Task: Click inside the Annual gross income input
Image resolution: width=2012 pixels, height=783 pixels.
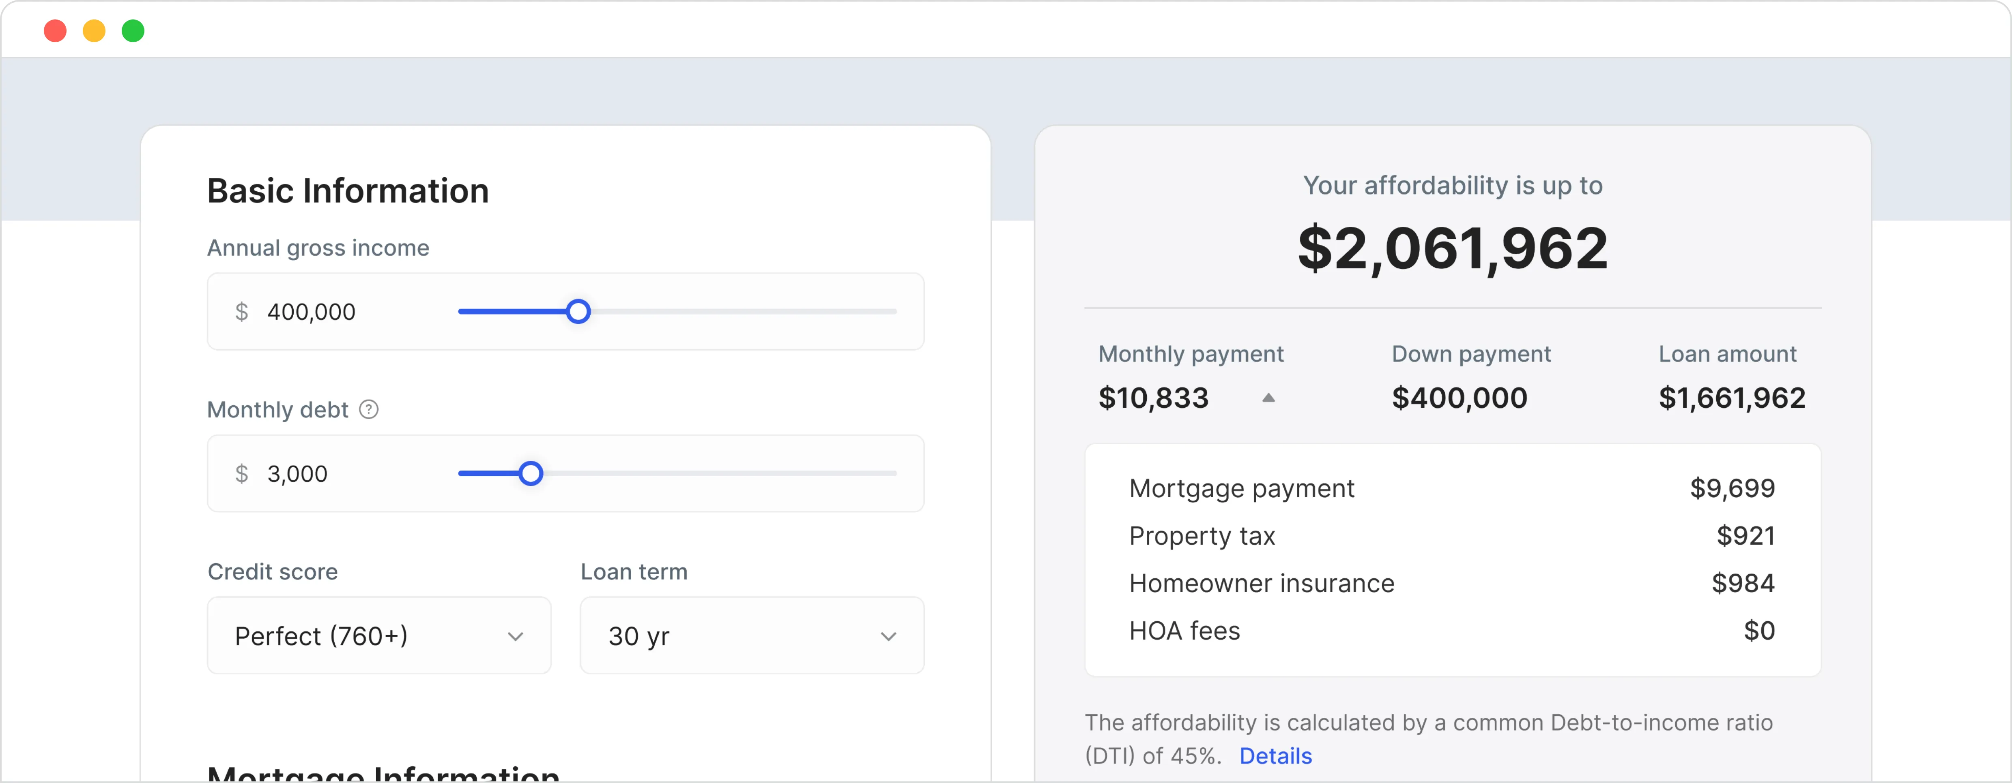Action: click(328, 311)
